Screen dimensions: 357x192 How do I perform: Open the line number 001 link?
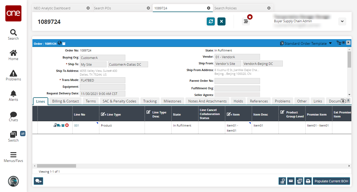pyautogui.click(x=77, y=125)
